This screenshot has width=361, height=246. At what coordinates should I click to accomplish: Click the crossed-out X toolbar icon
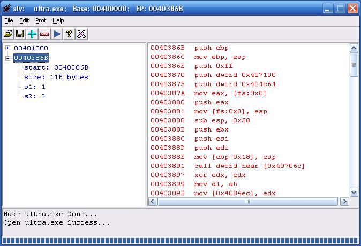tap(81, 34)
